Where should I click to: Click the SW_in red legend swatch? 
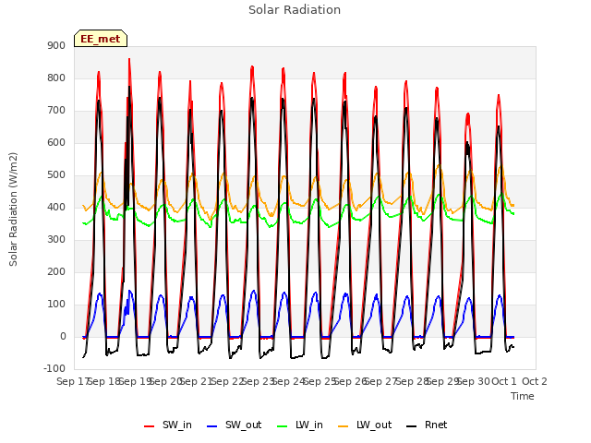(x=150, y=426)
